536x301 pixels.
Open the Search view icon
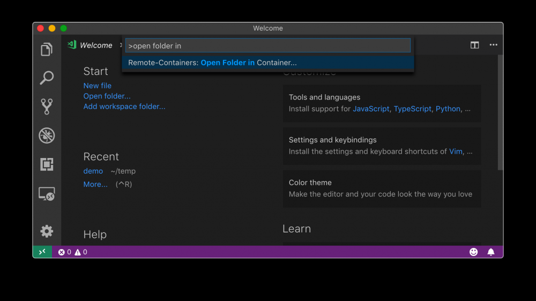47,78
